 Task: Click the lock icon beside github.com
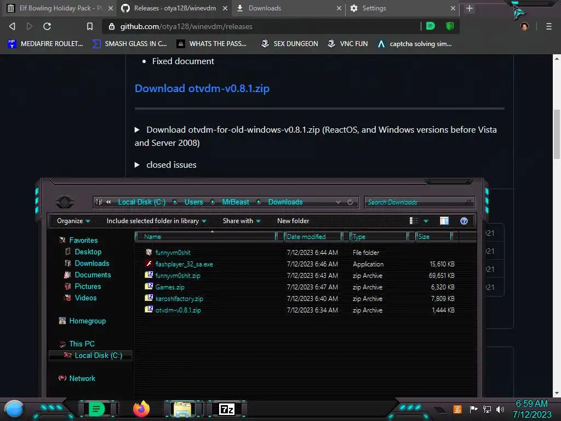(x=112, y=26)
